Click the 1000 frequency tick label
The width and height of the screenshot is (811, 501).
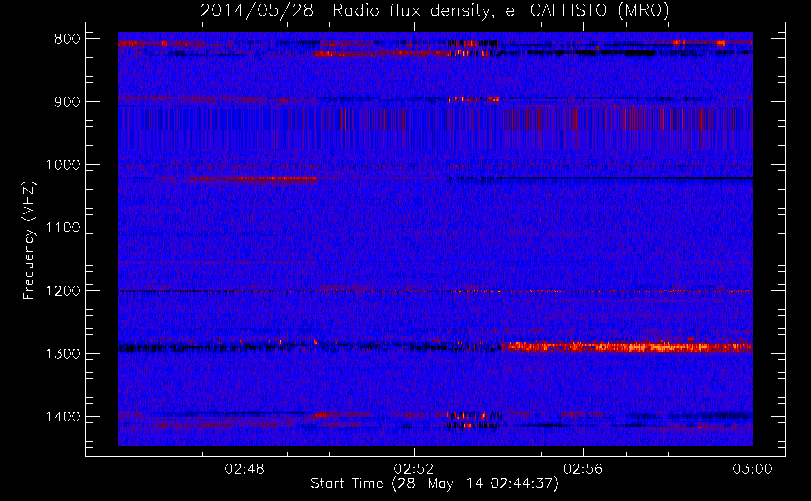[63, 165]
